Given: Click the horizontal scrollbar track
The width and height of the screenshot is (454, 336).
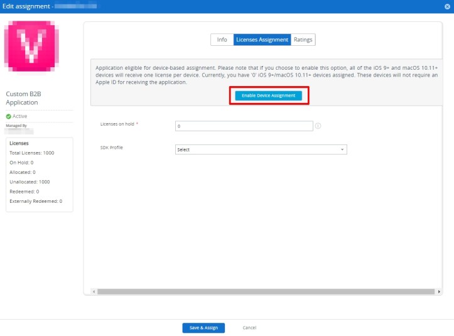Looking at the screenshot, I should point(266,291).
